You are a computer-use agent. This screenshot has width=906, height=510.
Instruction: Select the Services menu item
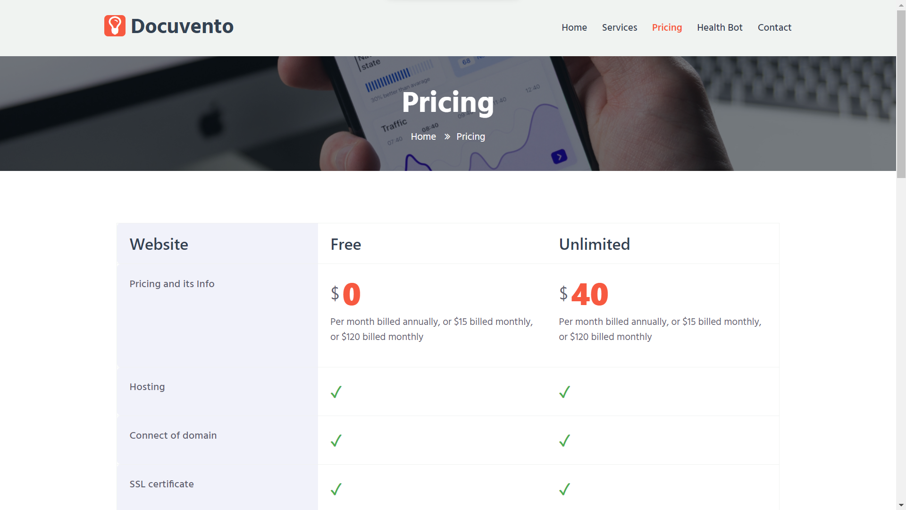pyautogui.click(x=620, y=27)
